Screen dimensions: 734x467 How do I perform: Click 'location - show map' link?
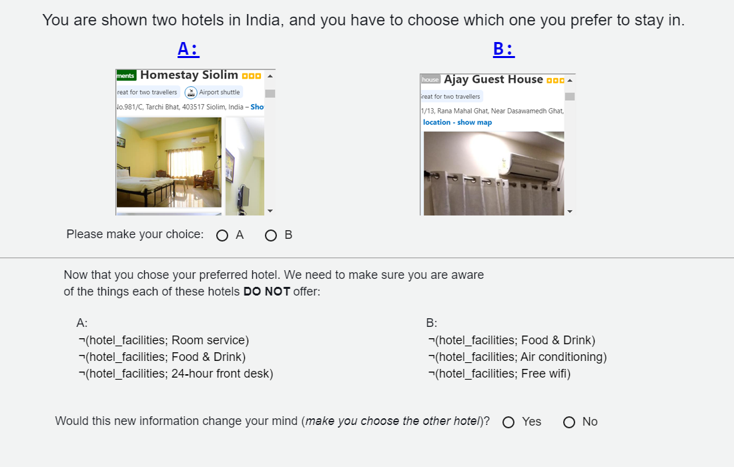click(x=457, y=122)
